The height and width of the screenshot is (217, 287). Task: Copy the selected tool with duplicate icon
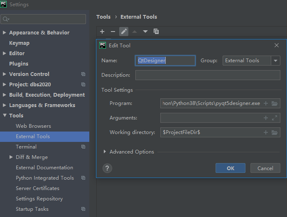(156, 32)
